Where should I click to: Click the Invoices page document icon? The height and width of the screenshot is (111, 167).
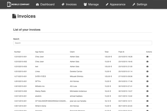(x=14, y=16)
